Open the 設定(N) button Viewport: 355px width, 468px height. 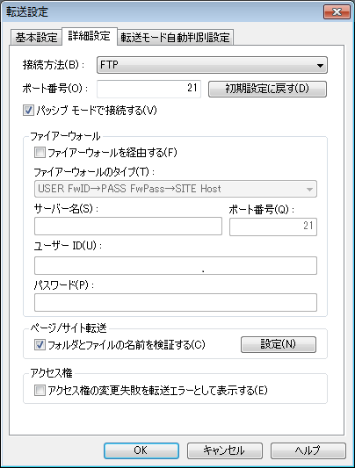279,344
